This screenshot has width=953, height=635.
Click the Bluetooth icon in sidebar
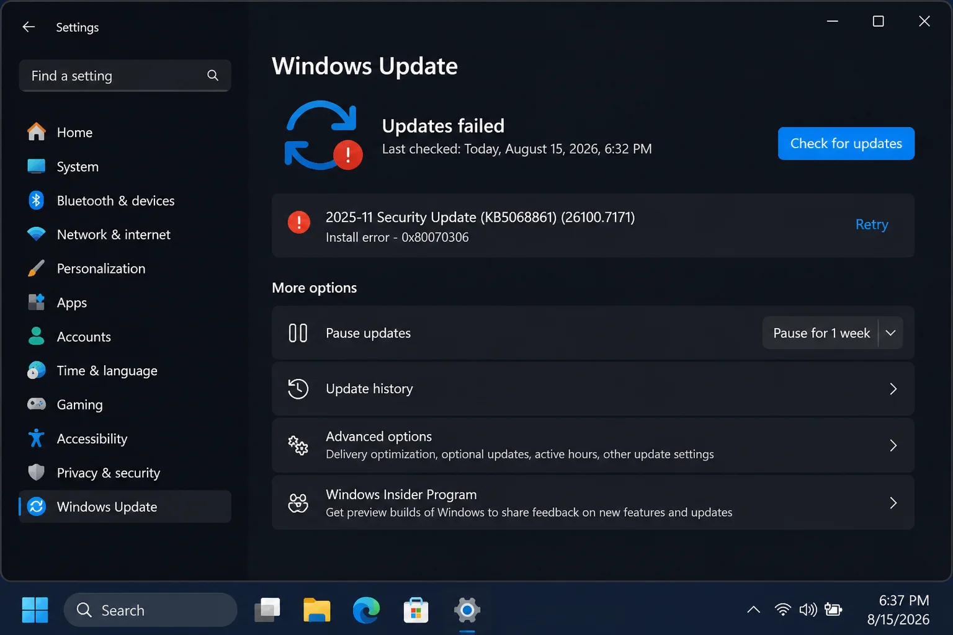(x=37, y=200)
